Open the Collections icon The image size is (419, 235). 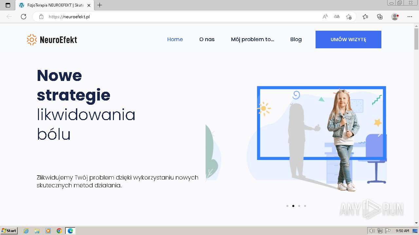pos(380,17)
